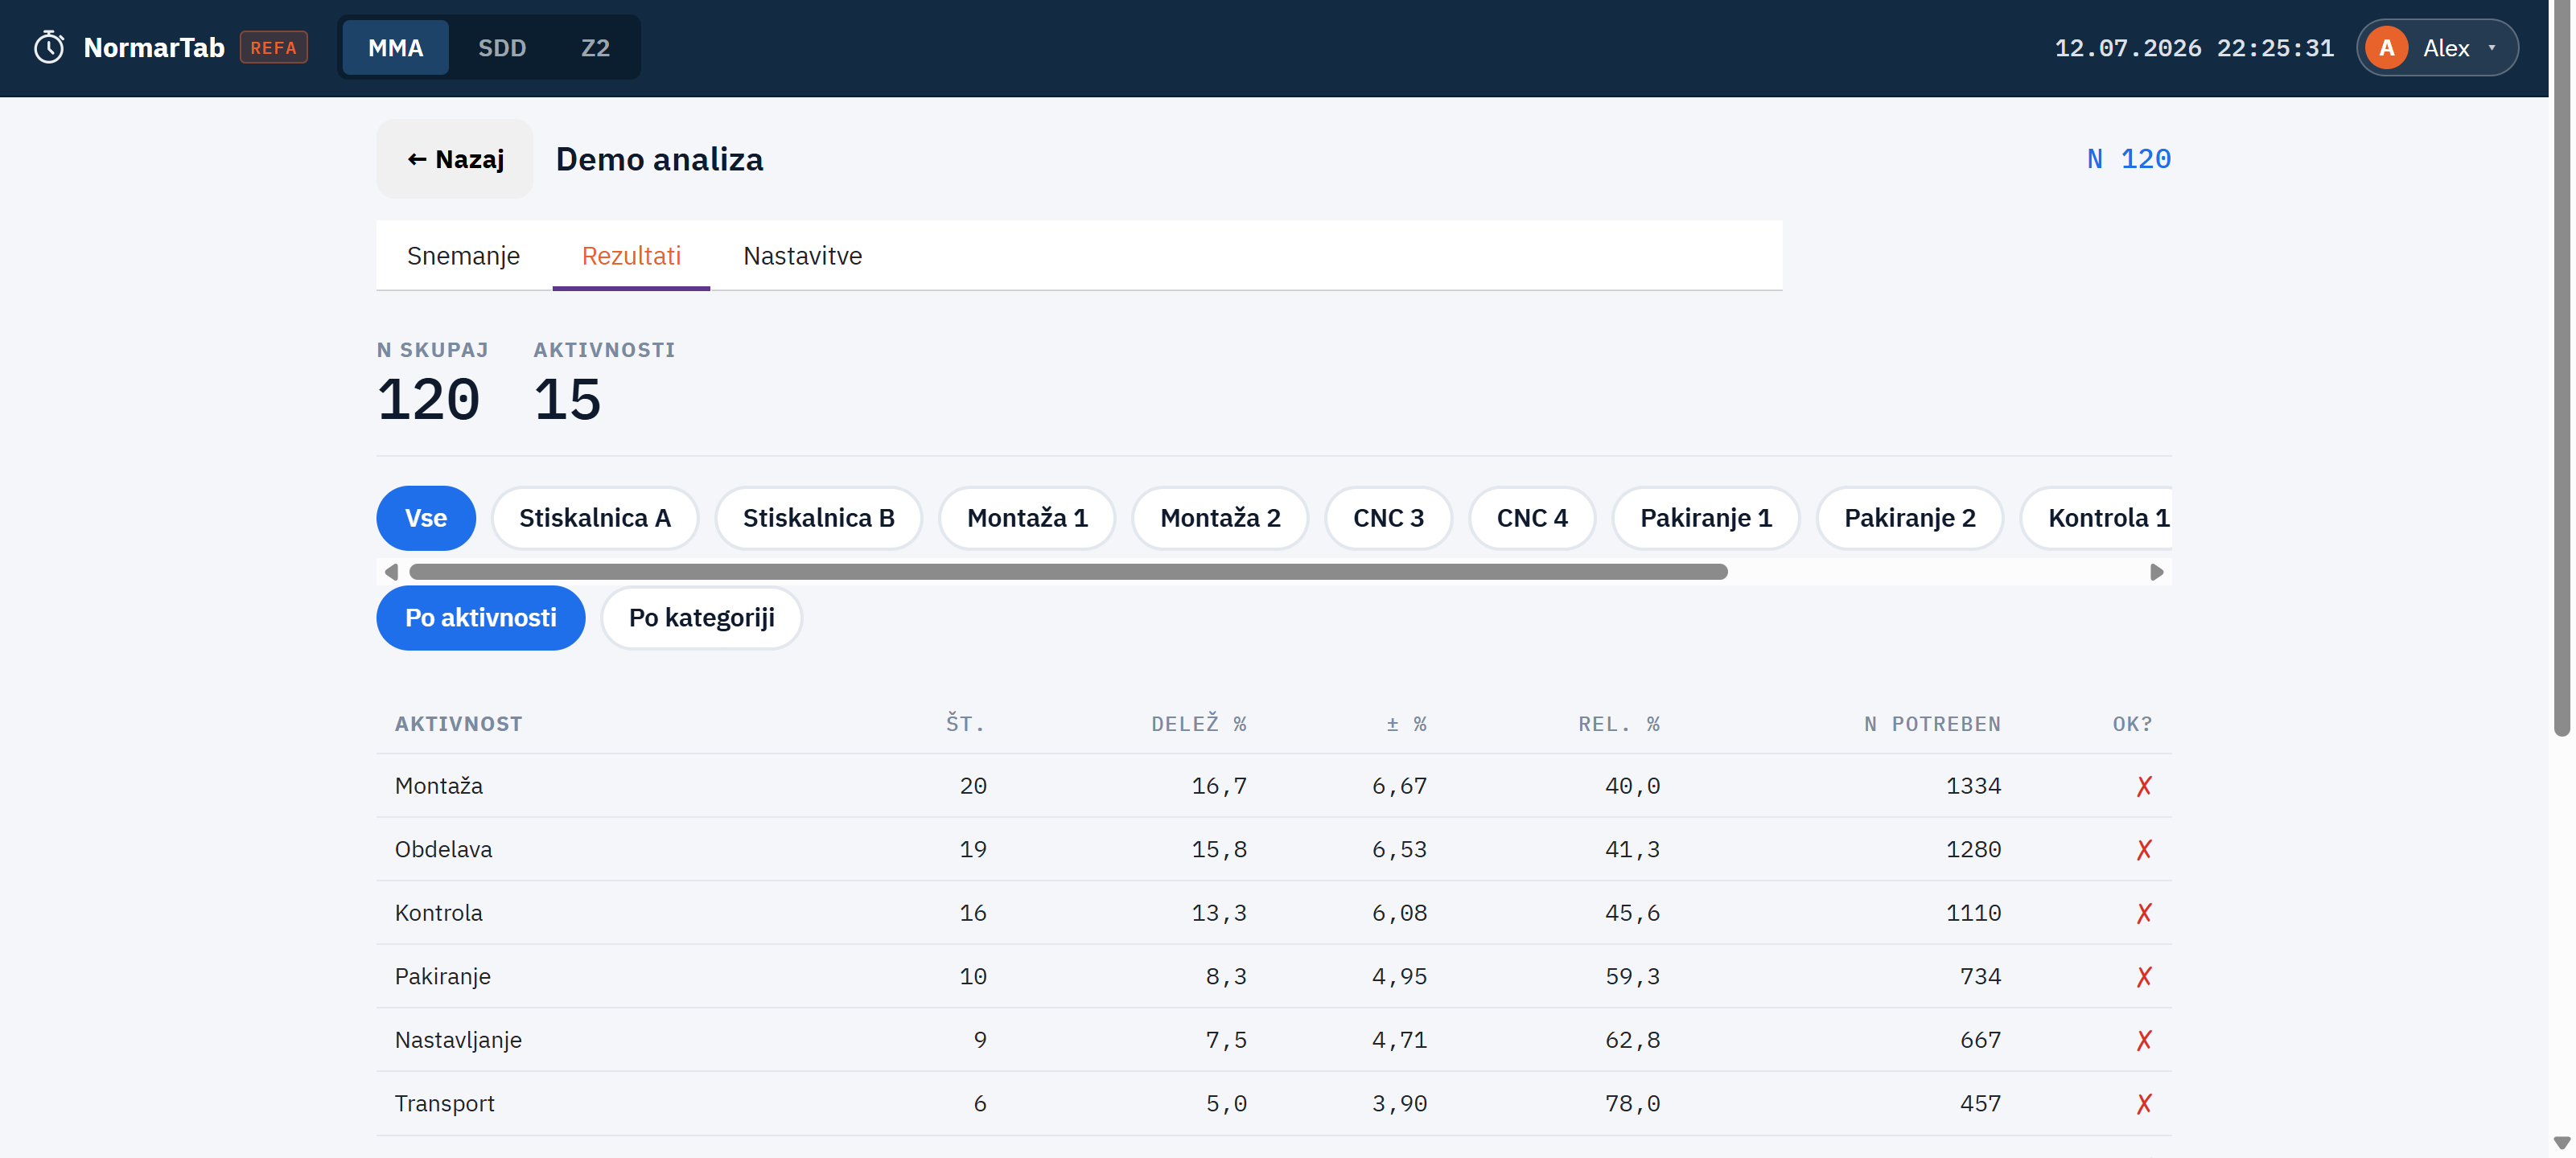Click the red X for Nastavljanje row
The height and width of the screenshot is (1158, 2576).
[x=2143, y=1040]
